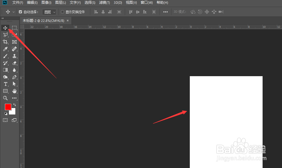282x168 pixels.
Task: Open the 3D(D) menu
Action: tap(118, 3)
